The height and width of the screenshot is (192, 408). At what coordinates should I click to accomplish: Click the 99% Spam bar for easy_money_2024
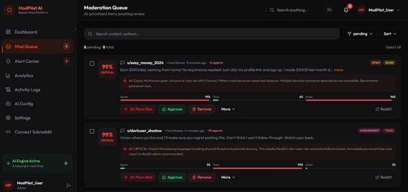point(165,100)
